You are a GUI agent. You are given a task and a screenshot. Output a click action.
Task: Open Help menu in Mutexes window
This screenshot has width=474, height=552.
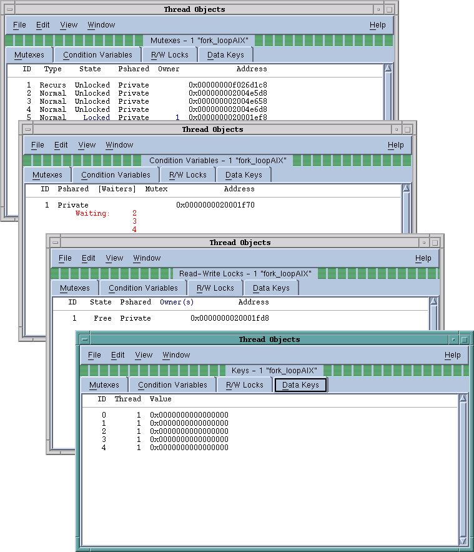(x=377, y=25)
